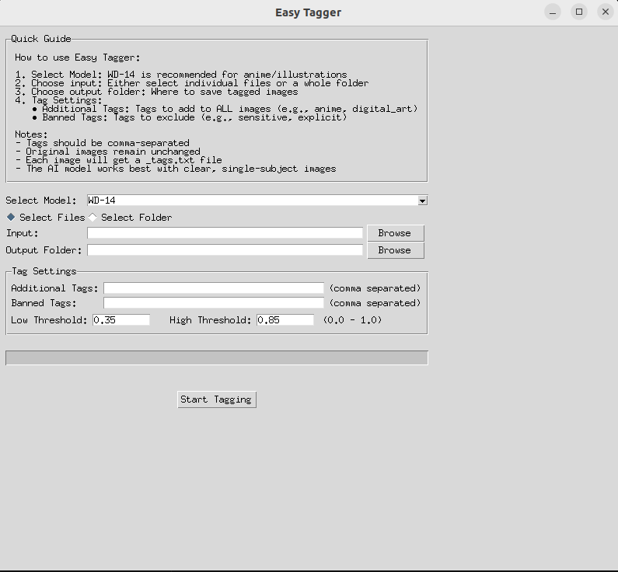Screen dimensions: 618x572
Task: Click the Tag Settings group heading
Action: (x=44, y=271)
